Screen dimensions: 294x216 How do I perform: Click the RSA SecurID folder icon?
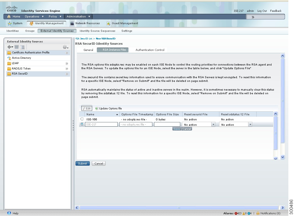9,74
